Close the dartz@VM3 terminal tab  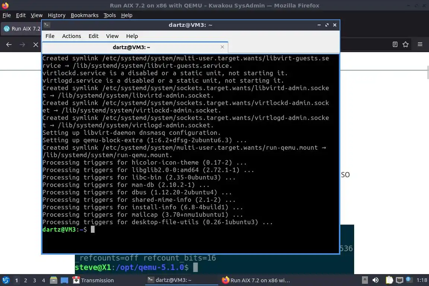(222, 47)
